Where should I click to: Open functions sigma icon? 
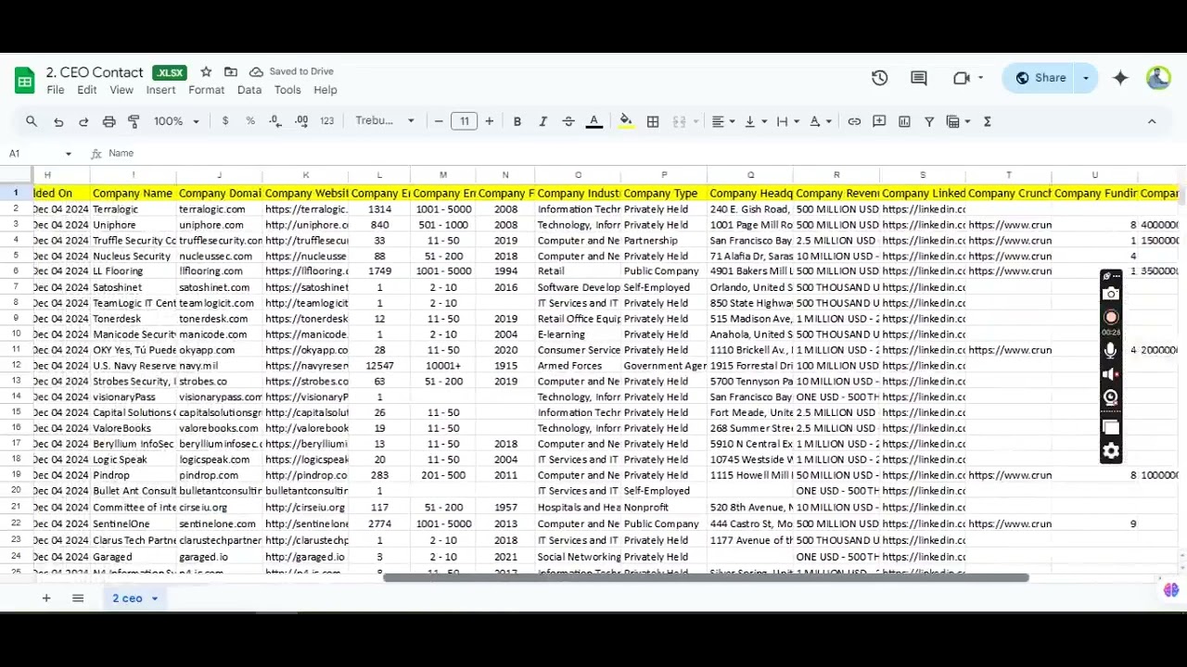point(988,121)
